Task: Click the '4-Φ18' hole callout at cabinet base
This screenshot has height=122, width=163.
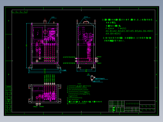Action: [65, 70]
